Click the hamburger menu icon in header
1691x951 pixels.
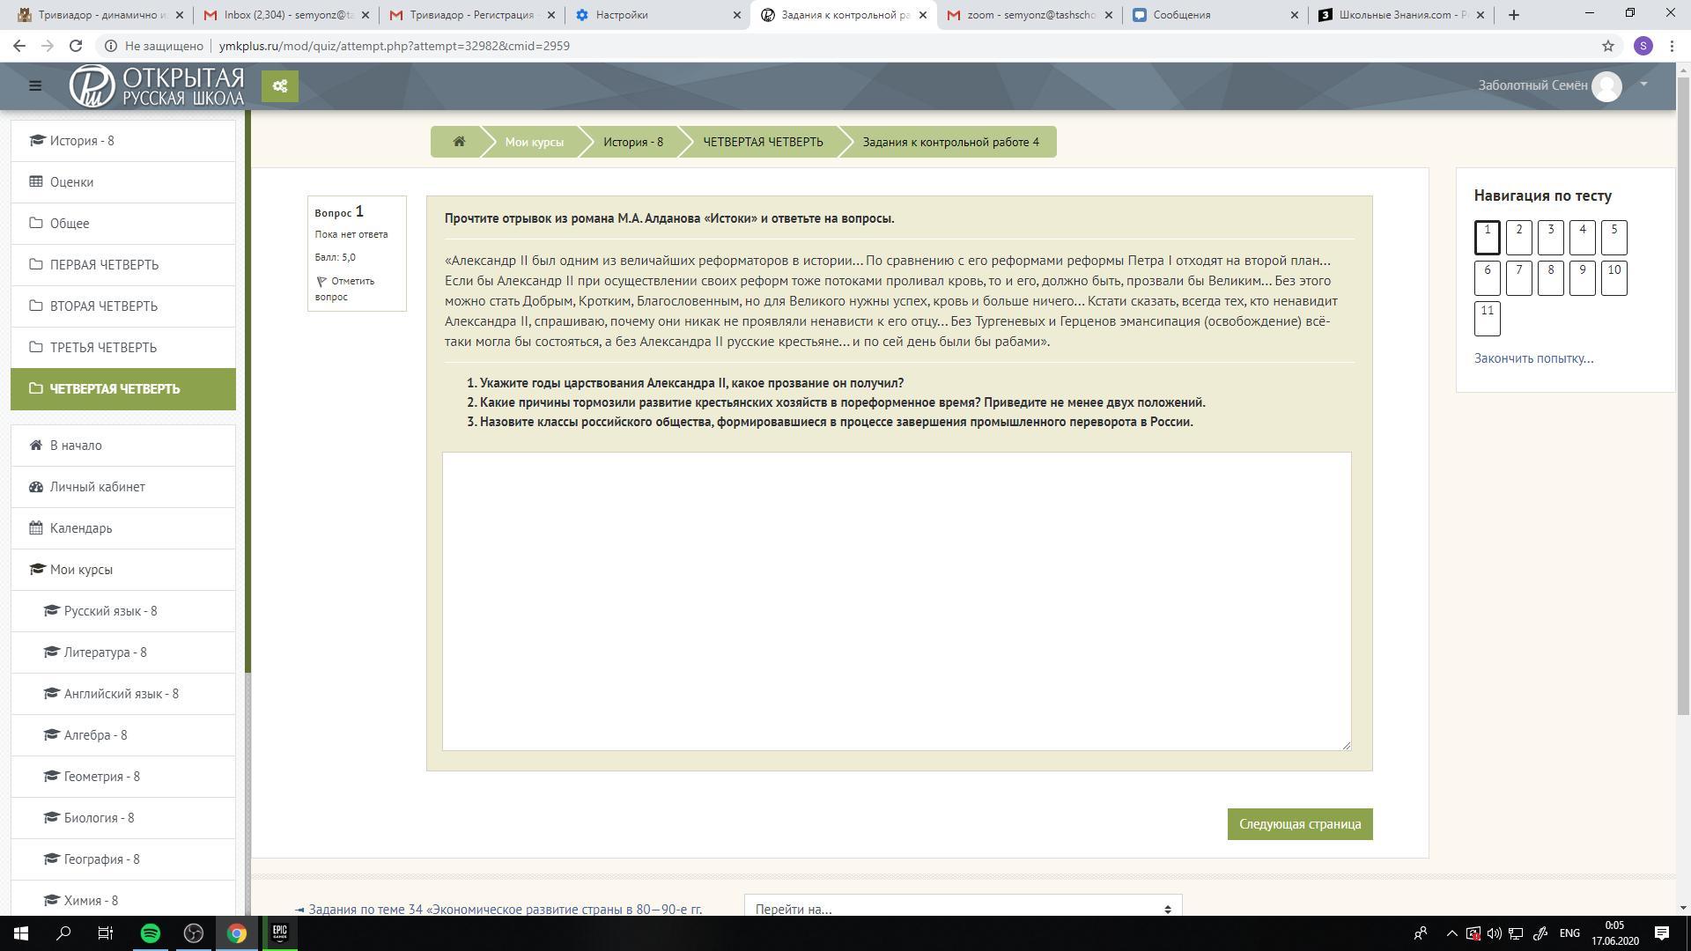35,85
